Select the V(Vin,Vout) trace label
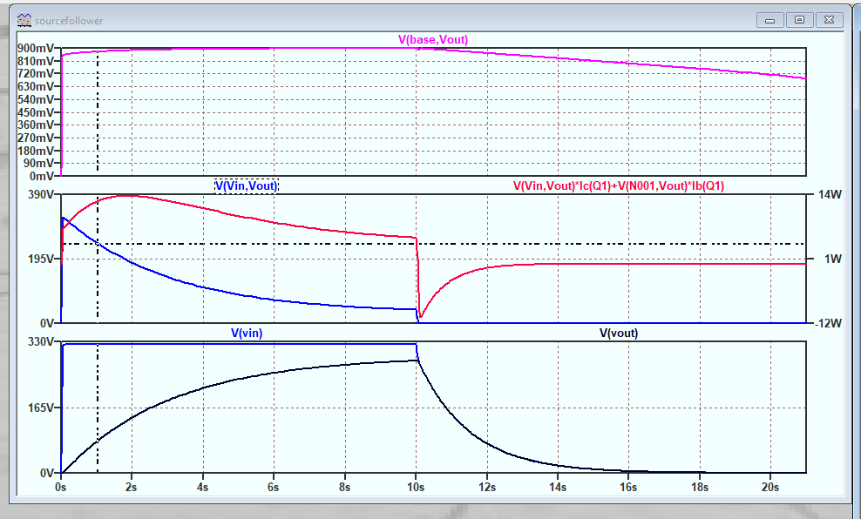Image resolution: width=861 pixels, height=519 pixels. [247, 186]
